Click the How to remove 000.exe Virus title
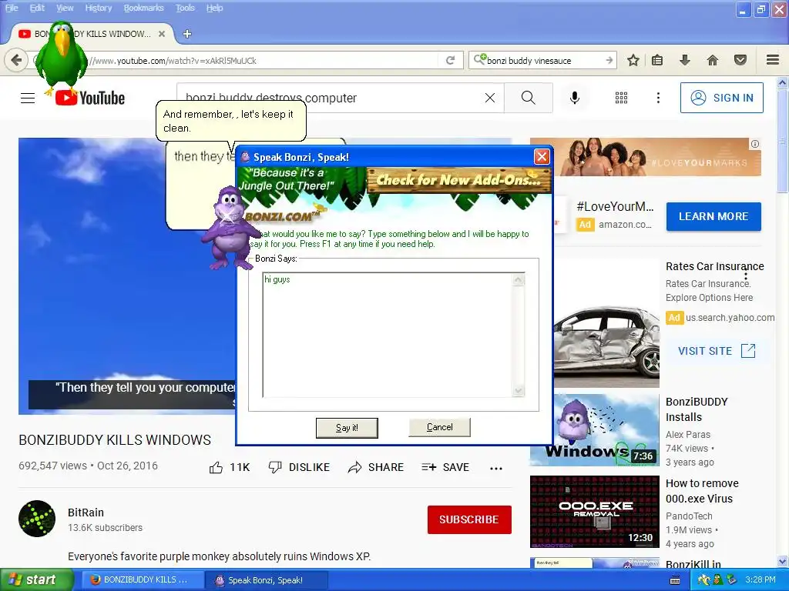This screenshot has height=591, width=789. [702, 491]
